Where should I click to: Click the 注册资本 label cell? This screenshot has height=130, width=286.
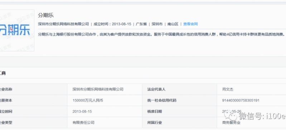[34, 100]
